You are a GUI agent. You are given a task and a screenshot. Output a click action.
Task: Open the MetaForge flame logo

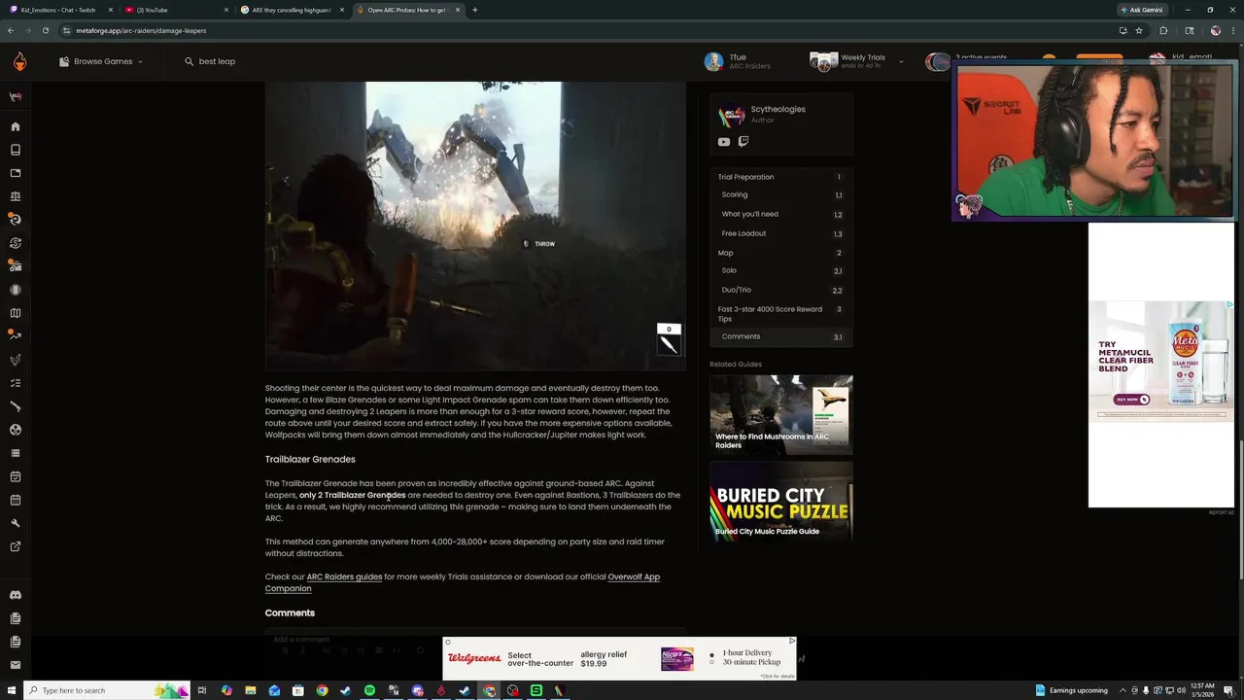(19, 61)
